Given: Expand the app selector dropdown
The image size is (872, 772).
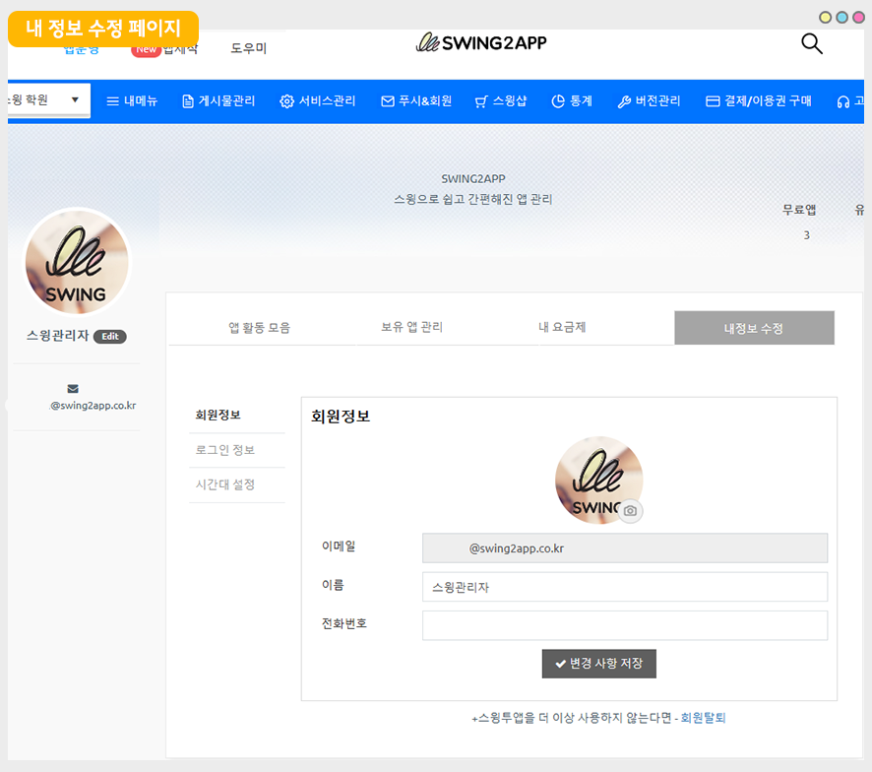Looking at the screenshot, I should pos(47,99).
